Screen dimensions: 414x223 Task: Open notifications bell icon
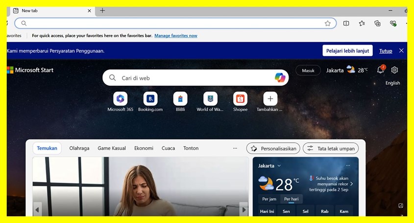point(381,70)
